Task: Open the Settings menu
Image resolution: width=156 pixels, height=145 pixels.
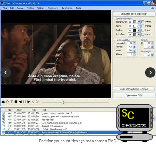Action: (x=41, y=8)
